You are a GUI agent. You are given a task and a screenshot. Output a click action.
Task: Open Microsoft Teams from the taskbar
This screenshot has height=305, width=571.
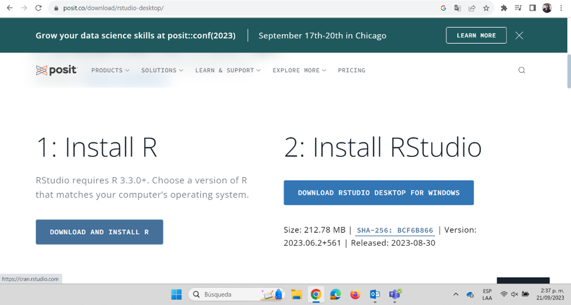click(x=395, y=294)
